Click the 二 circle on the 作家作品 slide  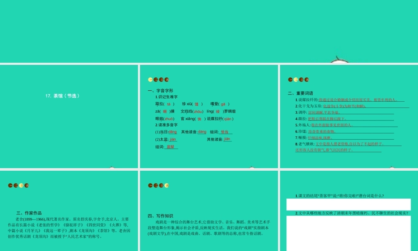point(16,185)
